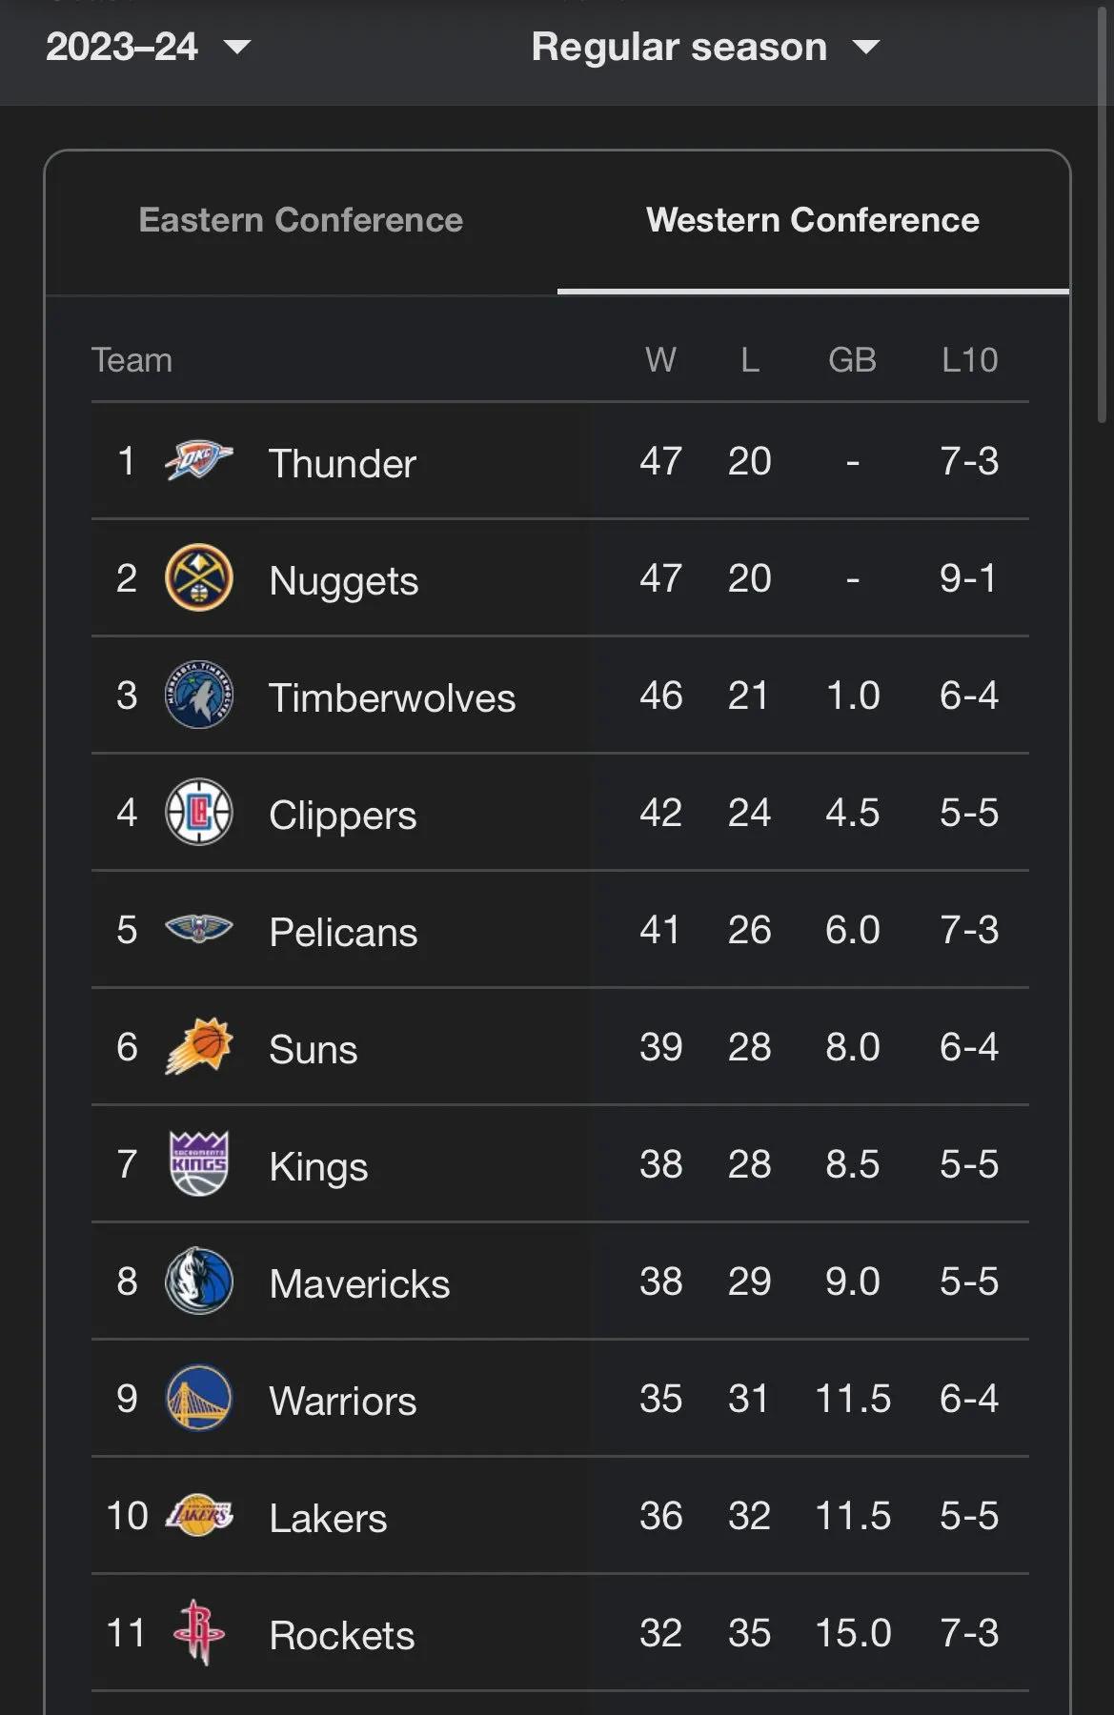This screenshot has width=1114, height=1715.
Task: Click the Kings team logo
Action: [198, 1163]
